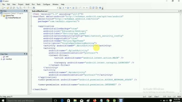Image resolution: width=182 pixels, height=102 pixels.
Task: Click the package="com.technic.uiportal" line
Action: (x=59, y=22)
